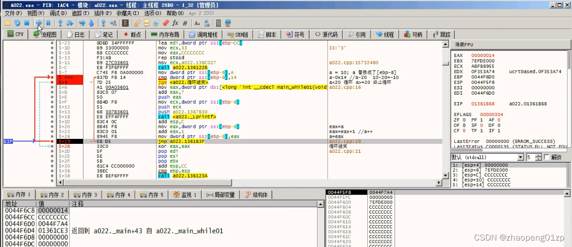Search strings with the Az icon
Screen dimensions: 572x247
(197, 23)
